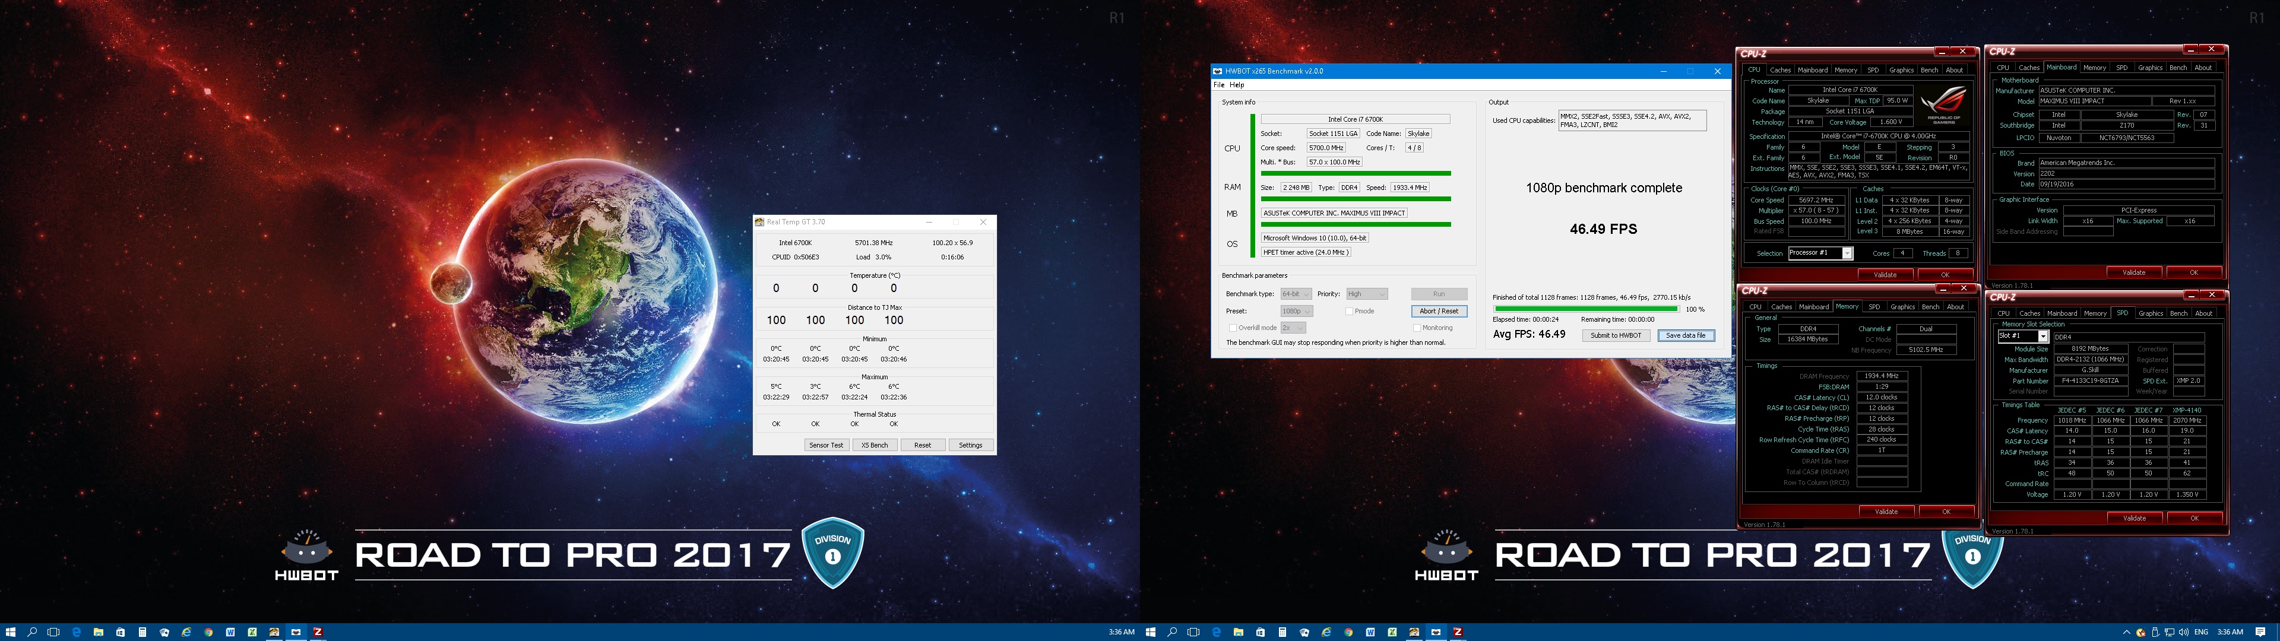Toggle the Monitoring checkbox
Image resolution: width=2280 pixels, height=641 pixels.
point(1417,328)
